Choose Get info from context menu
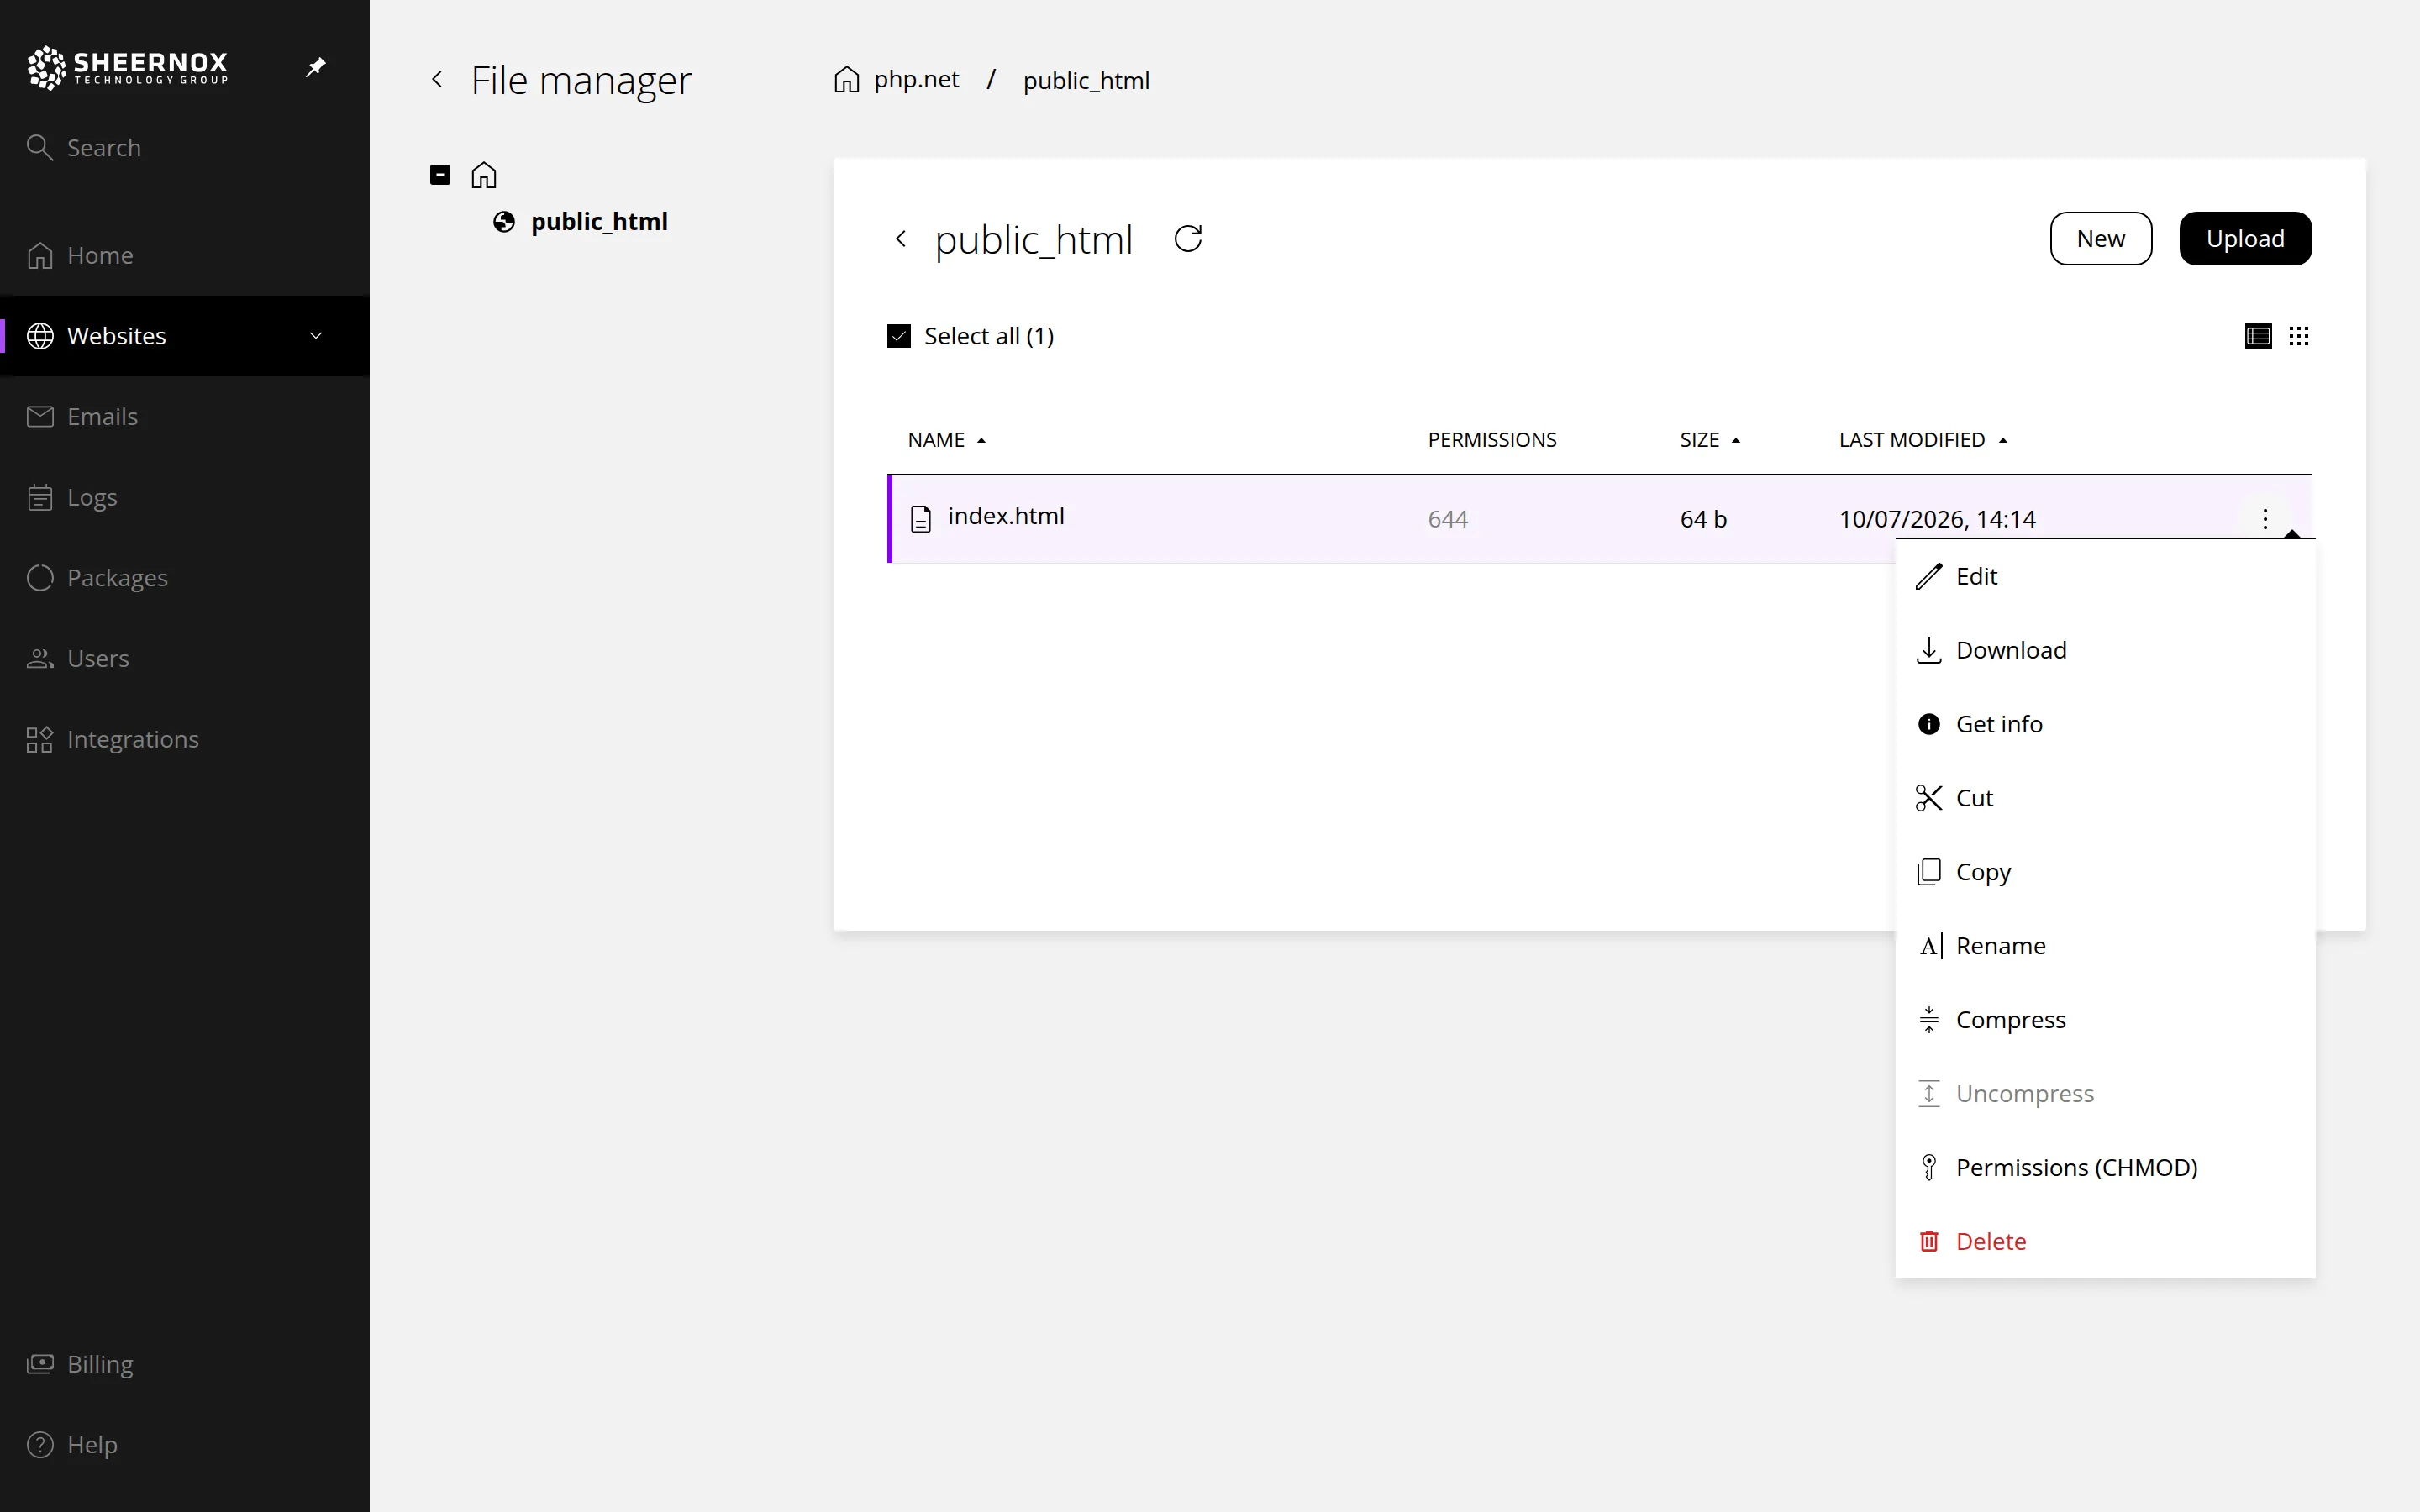The height and width of the screenshot is (1512, 2420). pyautogui.click(x=2105, y=724)
